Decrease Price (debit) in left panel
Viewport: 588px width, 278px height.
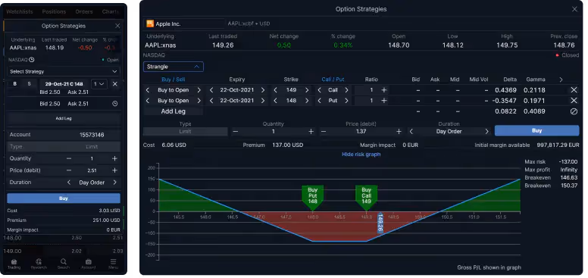tap(69, 170)
